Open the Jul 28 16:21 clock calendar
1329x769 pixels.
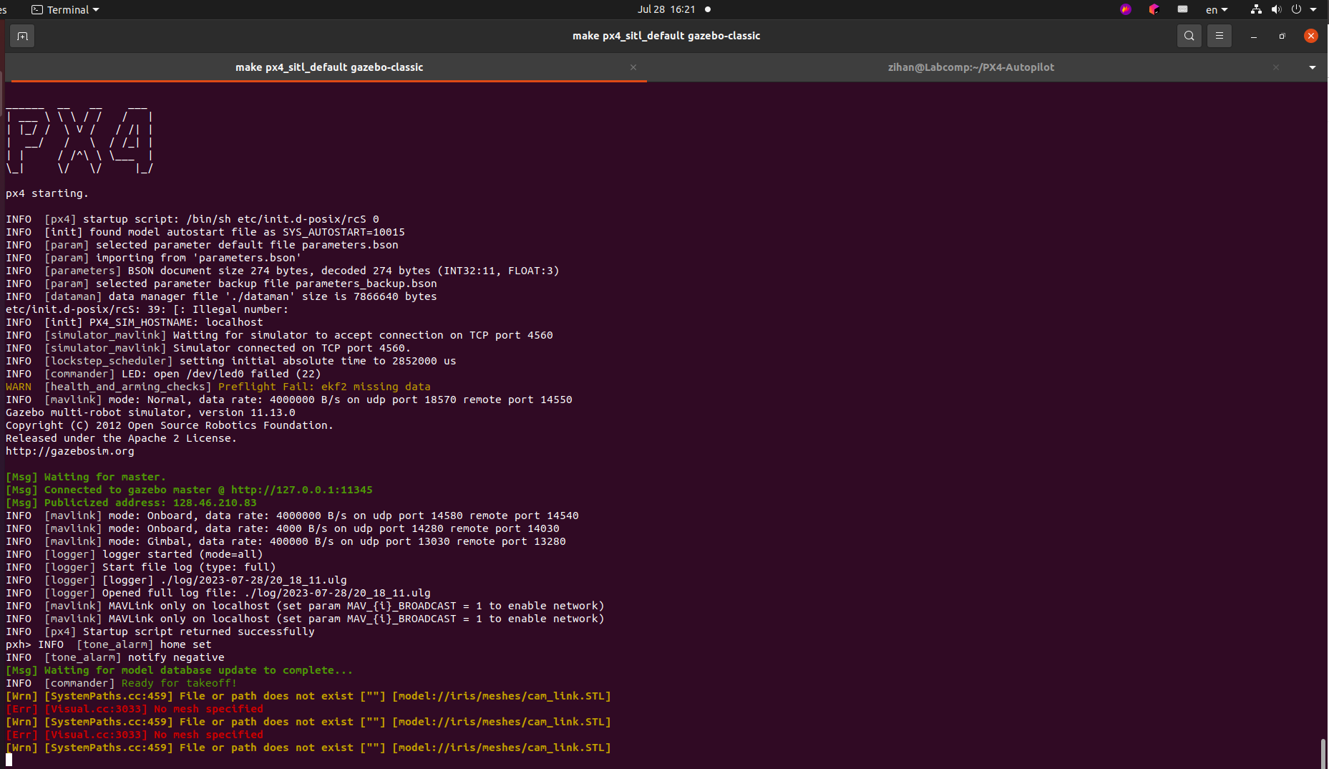[666, 9]
